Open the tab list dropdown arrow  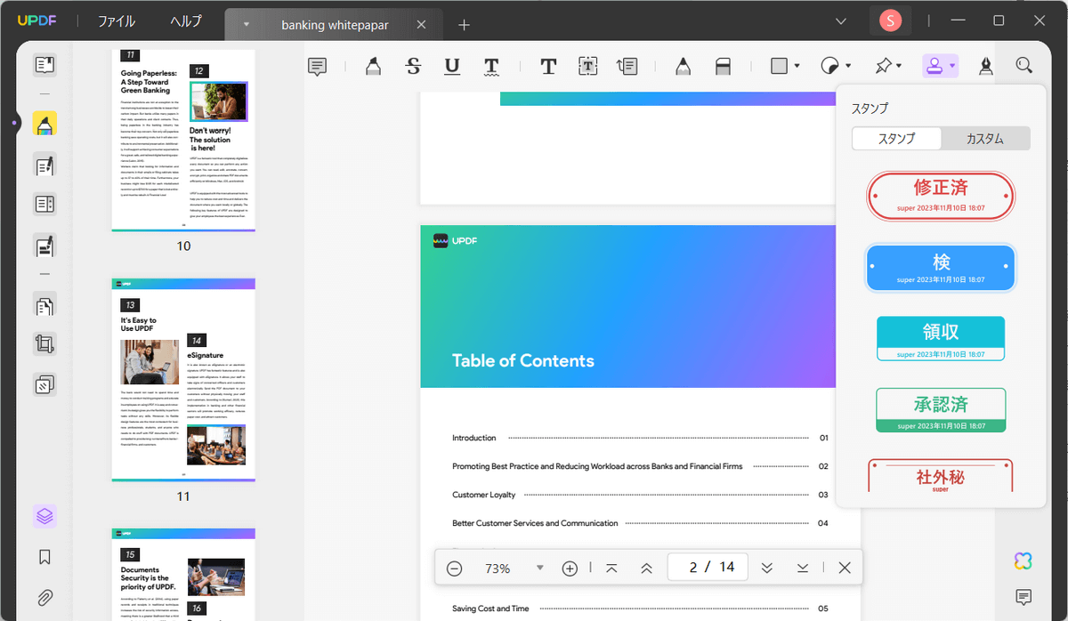coord(246,25)
